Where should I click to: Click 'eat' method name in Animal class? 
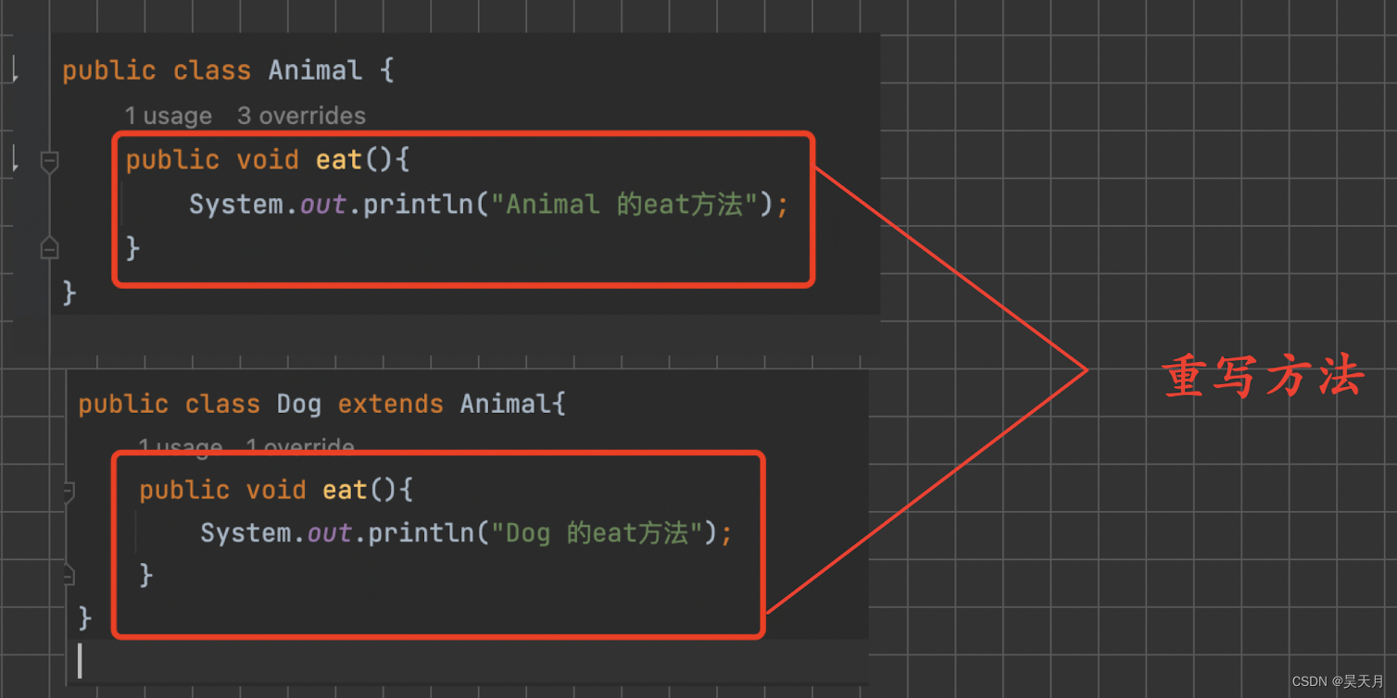tap(339, 160)
